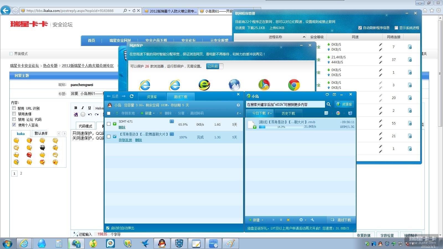This screenshot has height=249, width=443.
Task: Expand the 新建 dropdown in offline toolbar
Action: [x=148, y=113]
